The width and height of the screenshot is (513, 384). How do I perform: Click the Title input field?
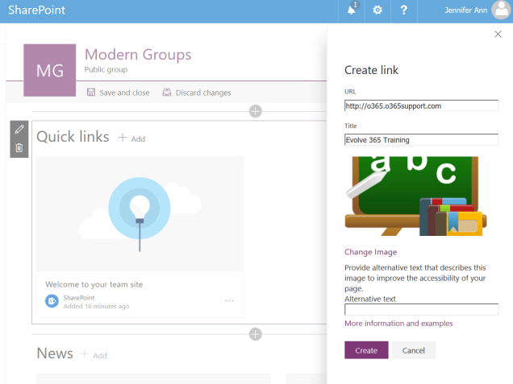[421, 139]
